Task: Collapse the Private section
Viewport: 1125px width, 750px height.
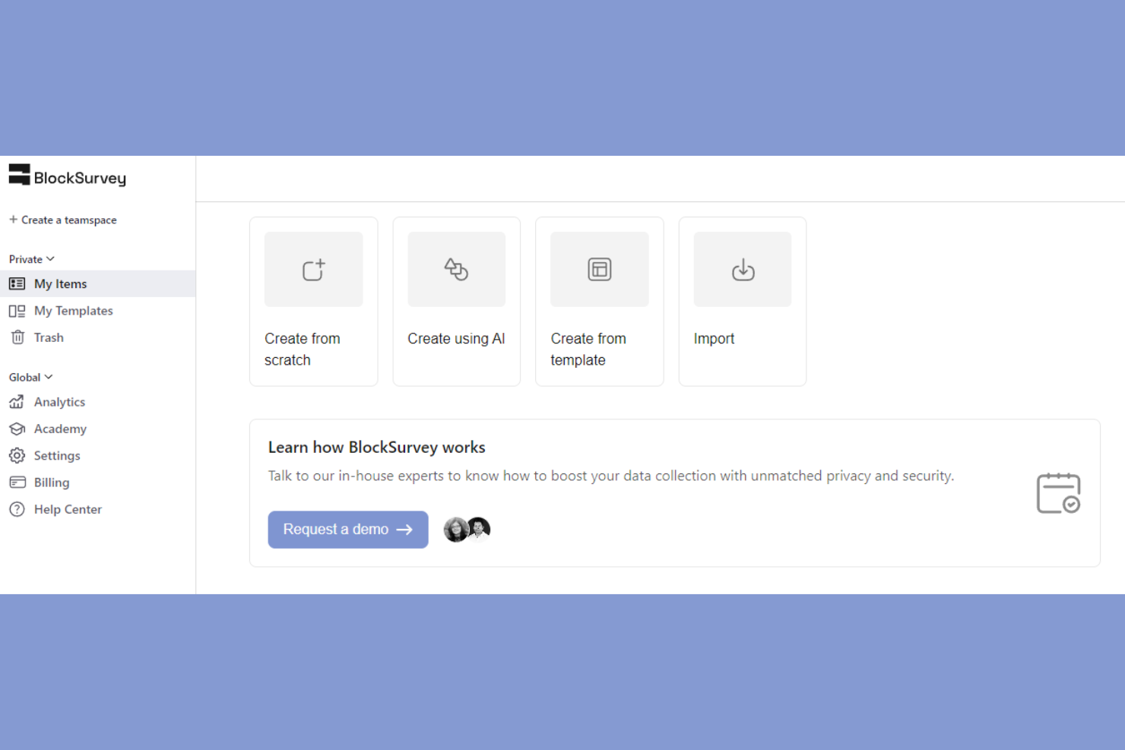Action: point(49,258)
